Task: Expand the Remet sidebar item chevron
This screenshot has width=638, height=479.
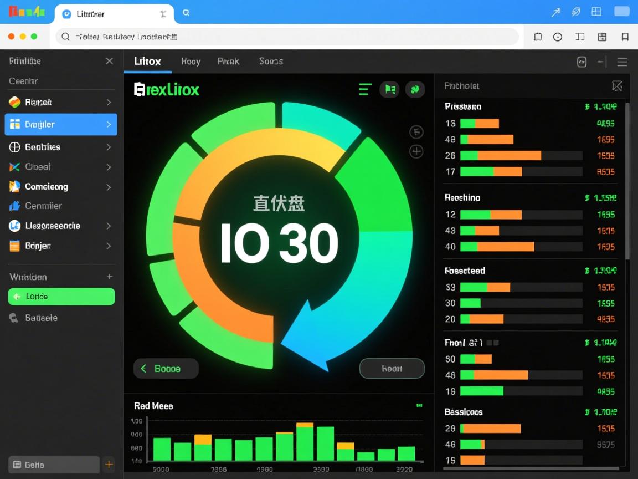Action: click(x=109, y=103)
